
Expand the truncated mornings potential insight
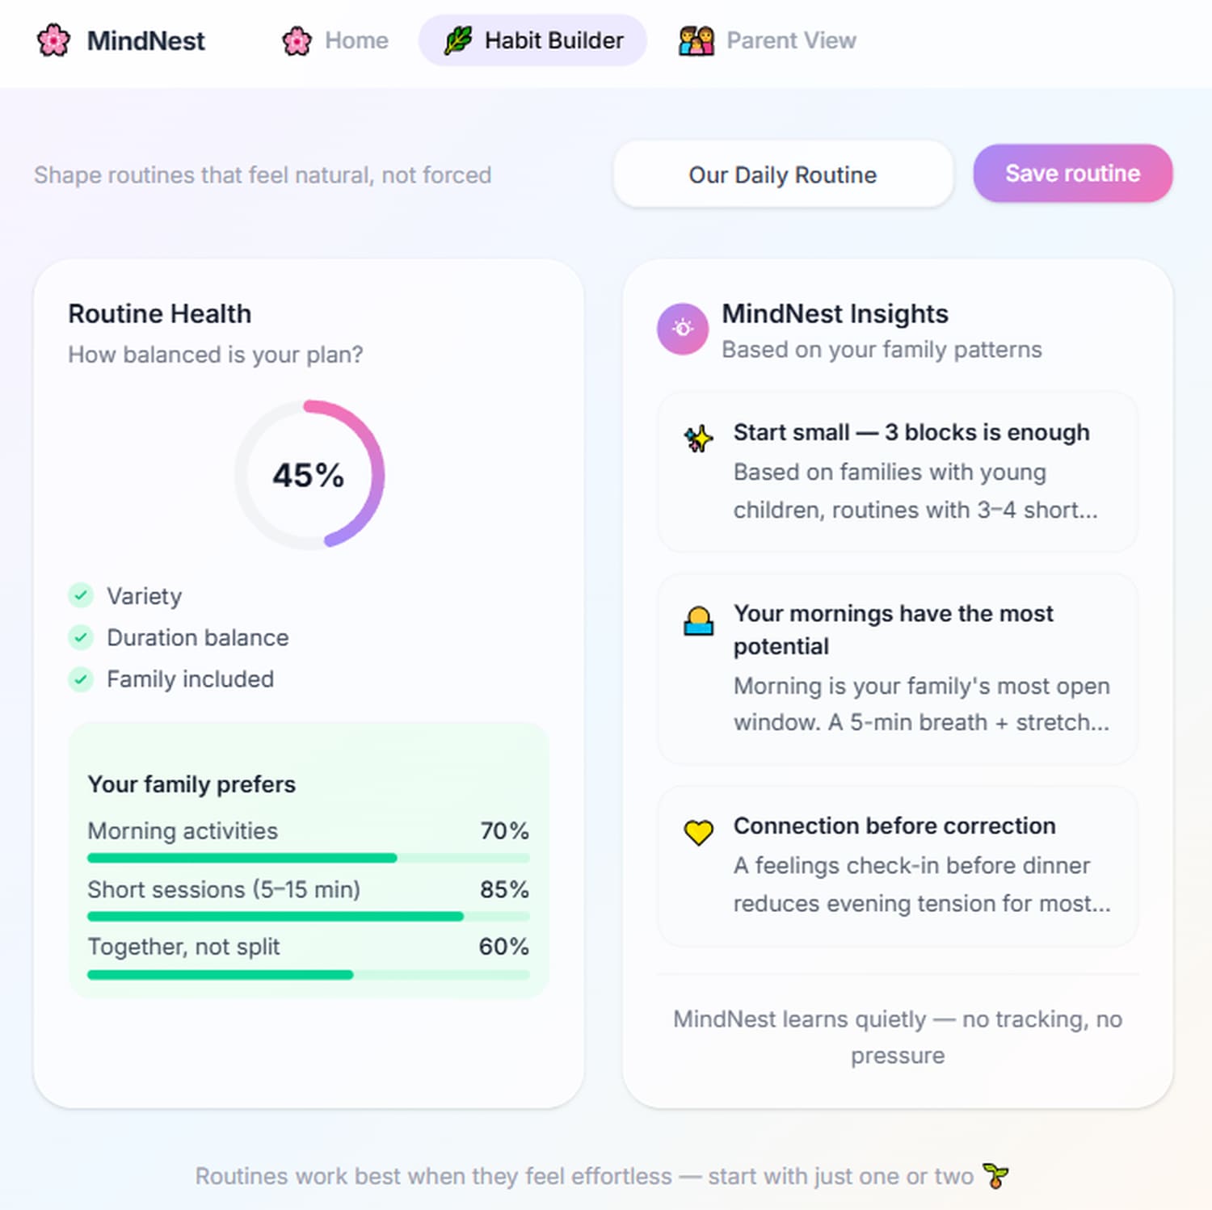[x=898, y=667]
